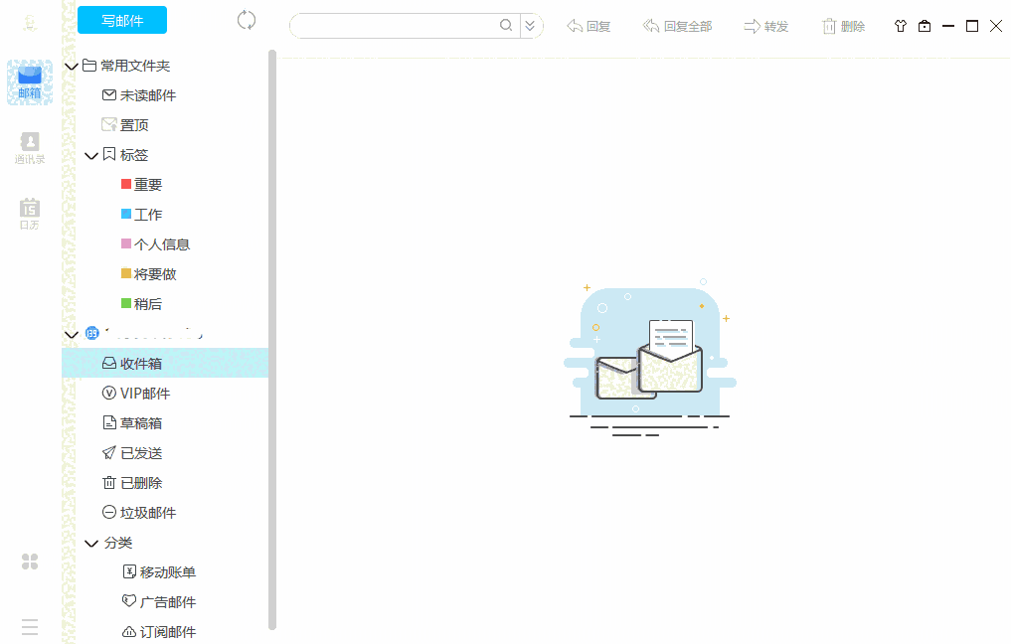This screenshot has height=644, width=1011.
Task: Click the Reply (回复) action
Action: 589,26
